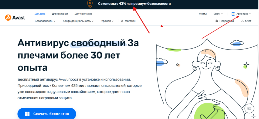Click the Бесплатный антивирус underlined link
This screenshot has height=119, width=259.
click(37, 80)
